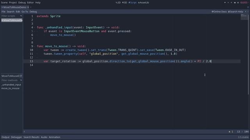Open the Scene menu

4,3
